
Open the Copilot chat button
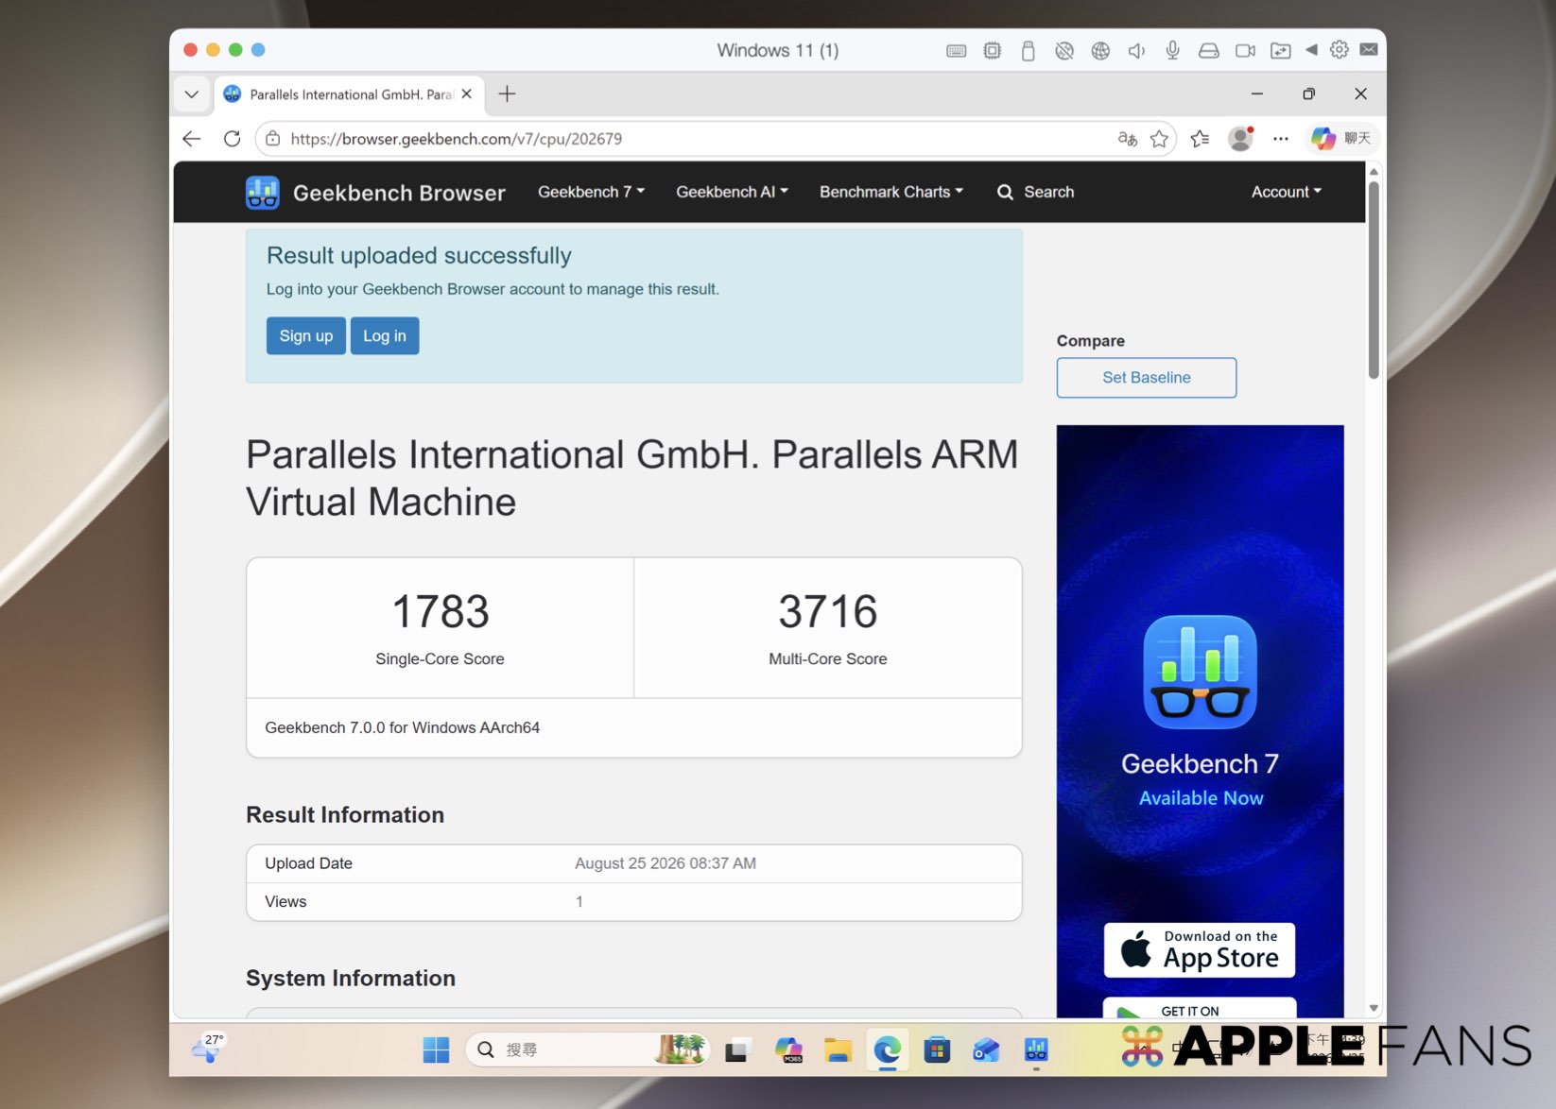pos(1340,139)
